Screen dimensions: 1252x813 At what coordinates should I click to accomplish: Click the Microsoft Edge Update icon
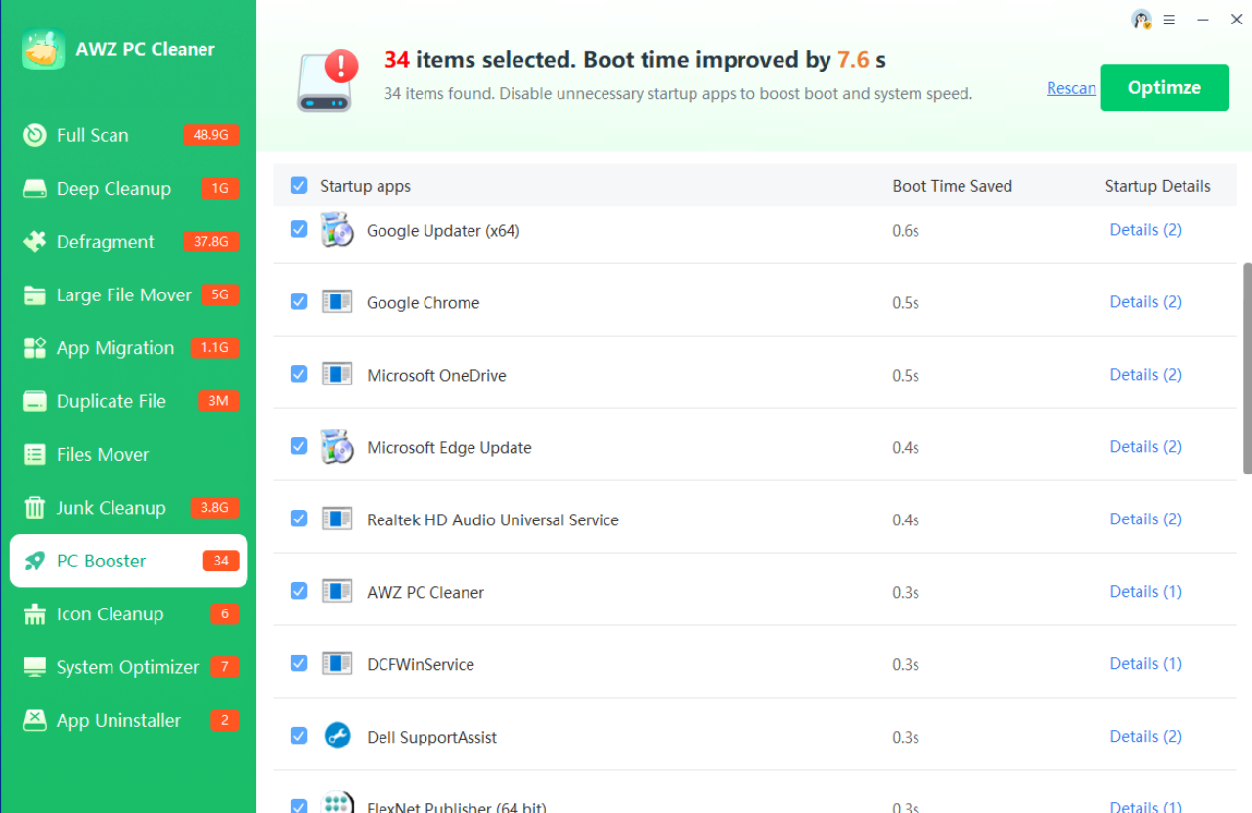click(336, 447)
